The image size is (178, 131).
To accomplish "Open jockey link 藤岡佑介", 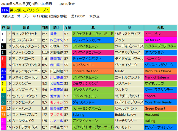I will pos(56,59).
